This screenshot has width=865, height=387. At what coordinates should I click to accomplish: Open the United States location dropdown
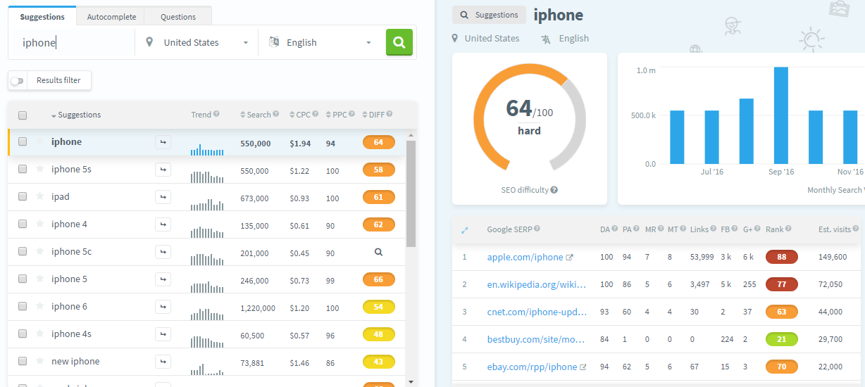(197, 43)
